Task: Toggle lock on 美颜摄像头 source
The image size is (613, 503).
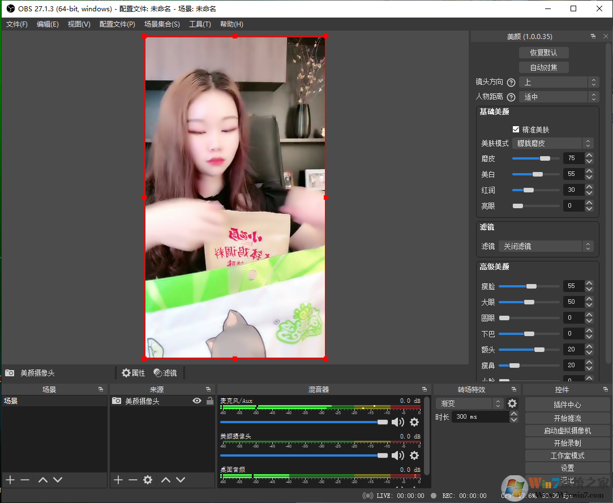Action: point(210,401)
